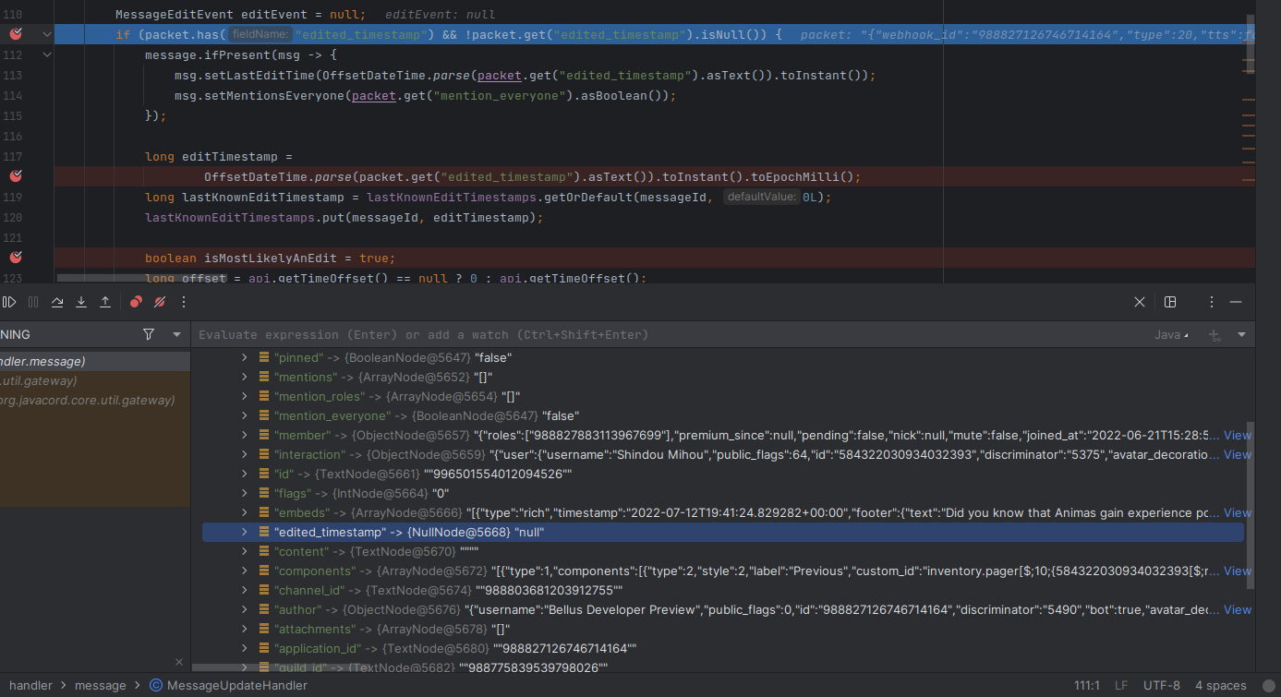Click the Step Out debugger icon
The height and width of the screenshot is (697, 1281).
coord(104,302)
